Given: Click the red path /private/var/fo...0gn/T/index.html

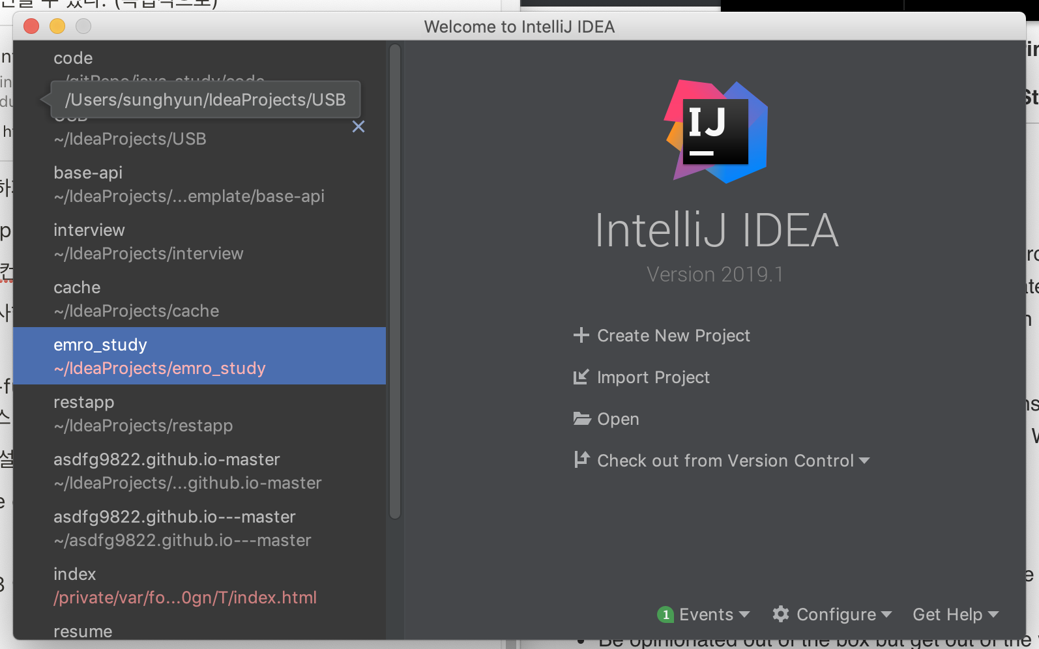Looking at the screenshot, I should click(x=185, y=598).
